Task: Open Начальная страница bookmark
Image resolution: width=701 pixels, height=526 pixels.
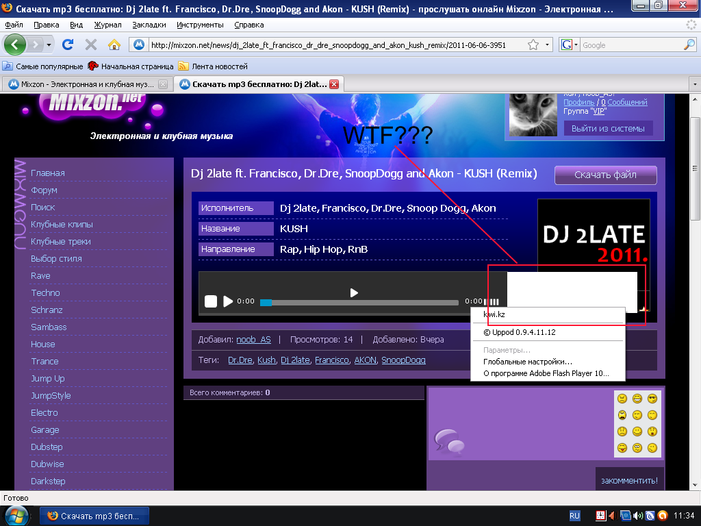Action: tap(131, 66)
